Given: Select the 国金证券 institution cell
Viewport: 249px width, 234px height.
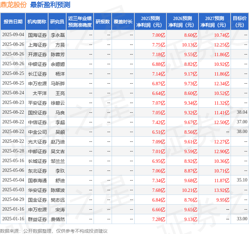Looking at the screenshot, I should (x=37, y=200).
